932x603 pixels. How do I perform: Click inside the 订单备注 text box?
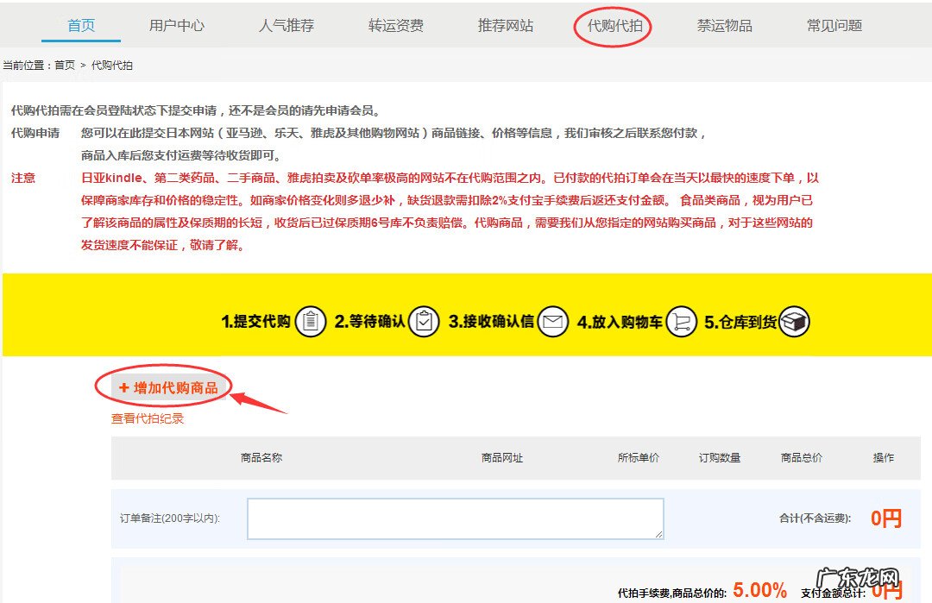[x=455, y=517]
